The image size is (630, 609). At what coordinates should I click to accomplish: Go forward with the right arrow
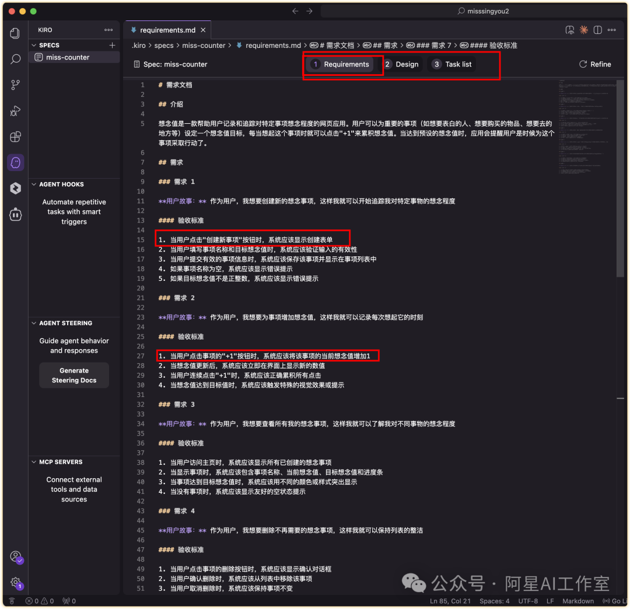pos(309,11)
